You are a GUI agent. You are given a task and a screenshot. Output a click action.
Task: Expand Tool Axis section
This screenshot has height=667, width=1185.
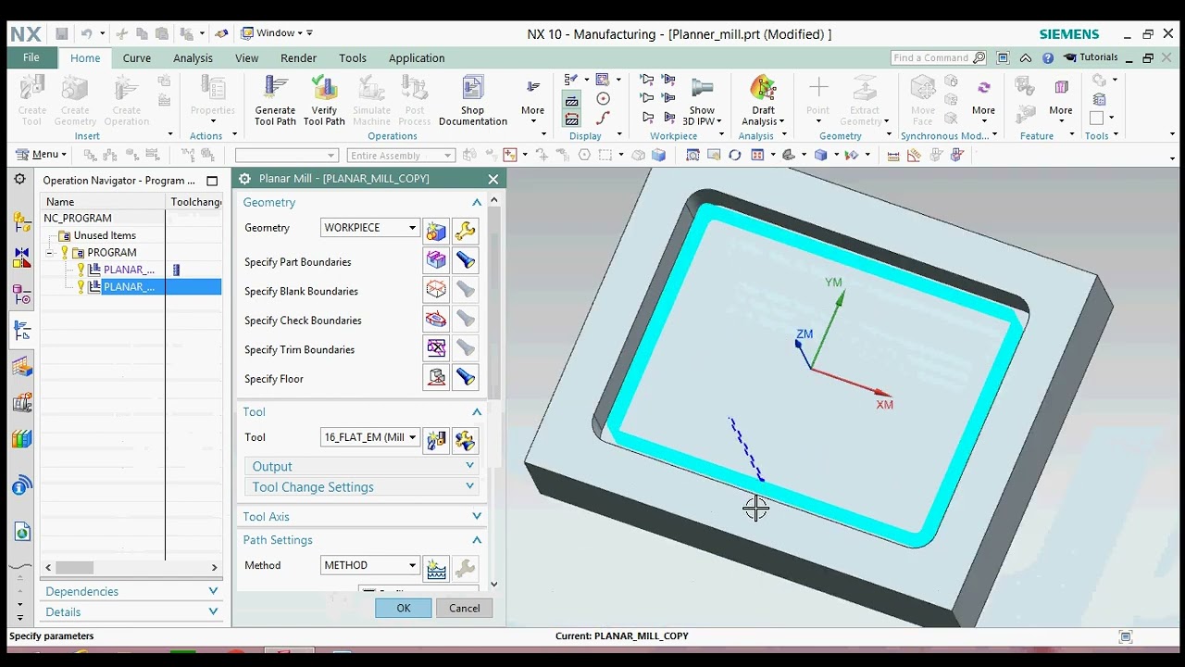pos(362,516)
